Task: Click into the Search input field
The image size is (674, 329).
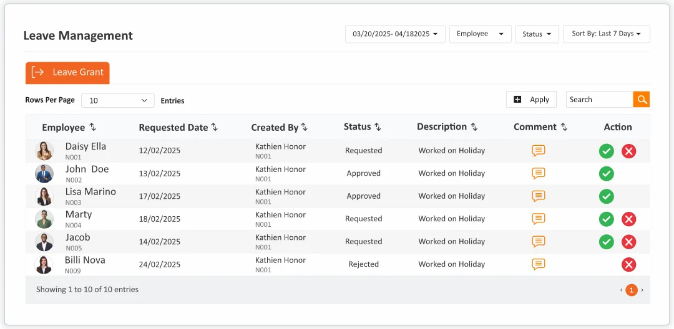Action: coord(599,100)
